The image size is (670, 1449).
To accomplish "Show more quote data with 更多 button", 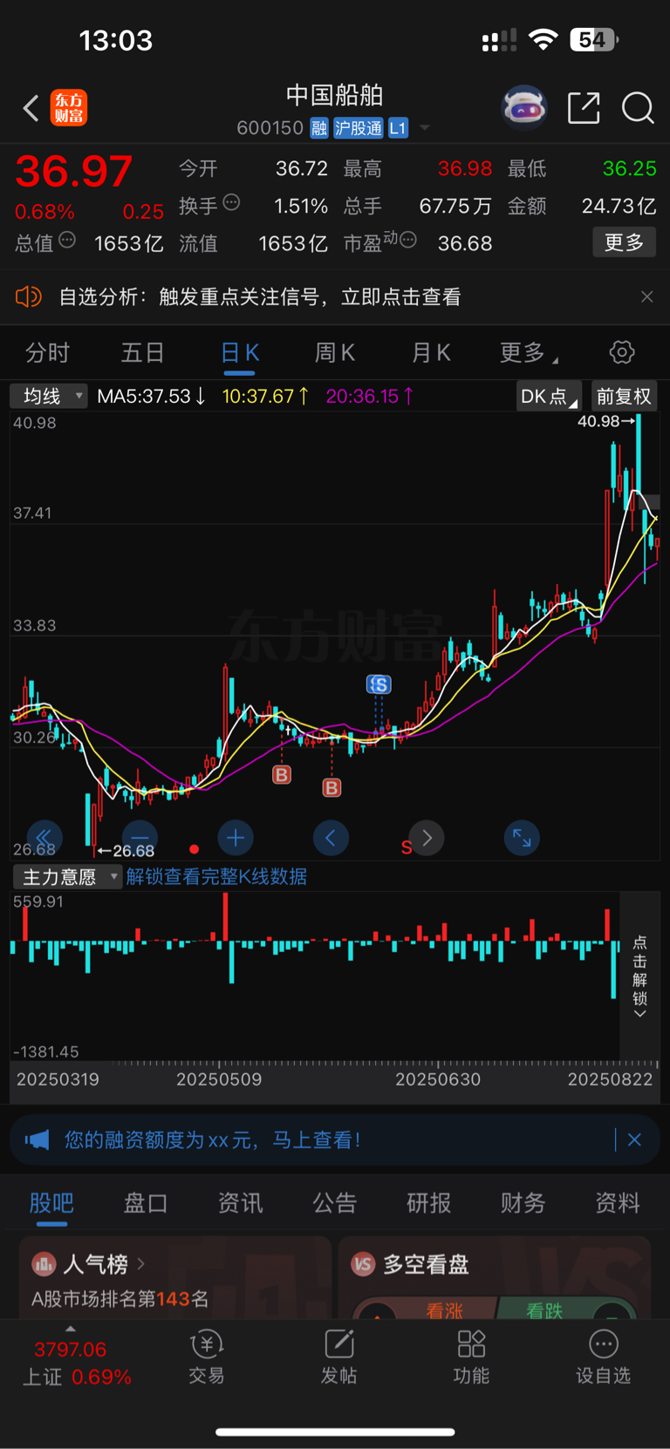I will pyautogui.click(x=624, y=242).
